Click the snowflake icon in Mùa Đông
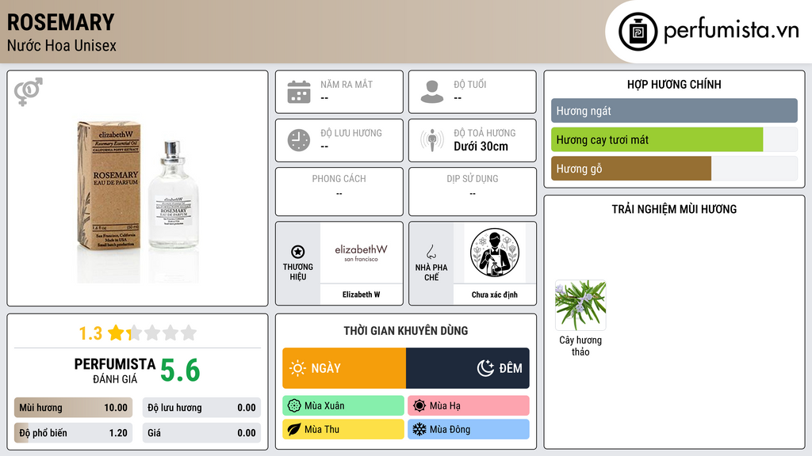 pos(419,429)
